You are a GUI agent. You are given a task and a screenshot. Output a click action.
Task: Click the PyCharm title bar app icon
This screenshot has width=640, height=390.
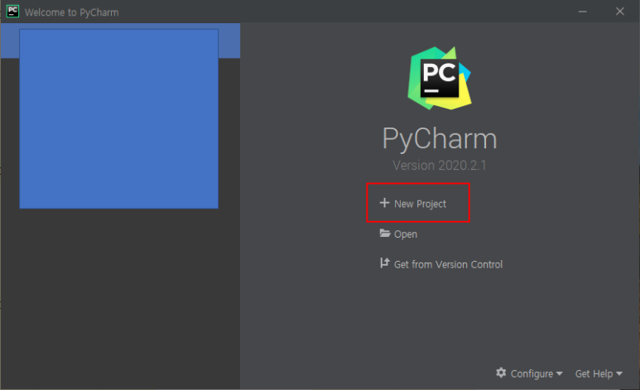(x=12, y=12)
